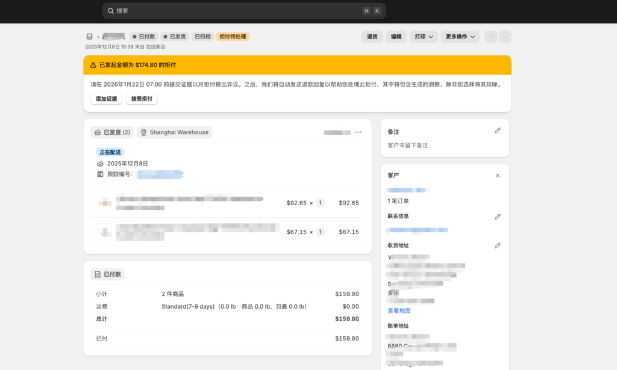
Task: Go to previous order with the up chevron
Action: [x=491, y=36]
